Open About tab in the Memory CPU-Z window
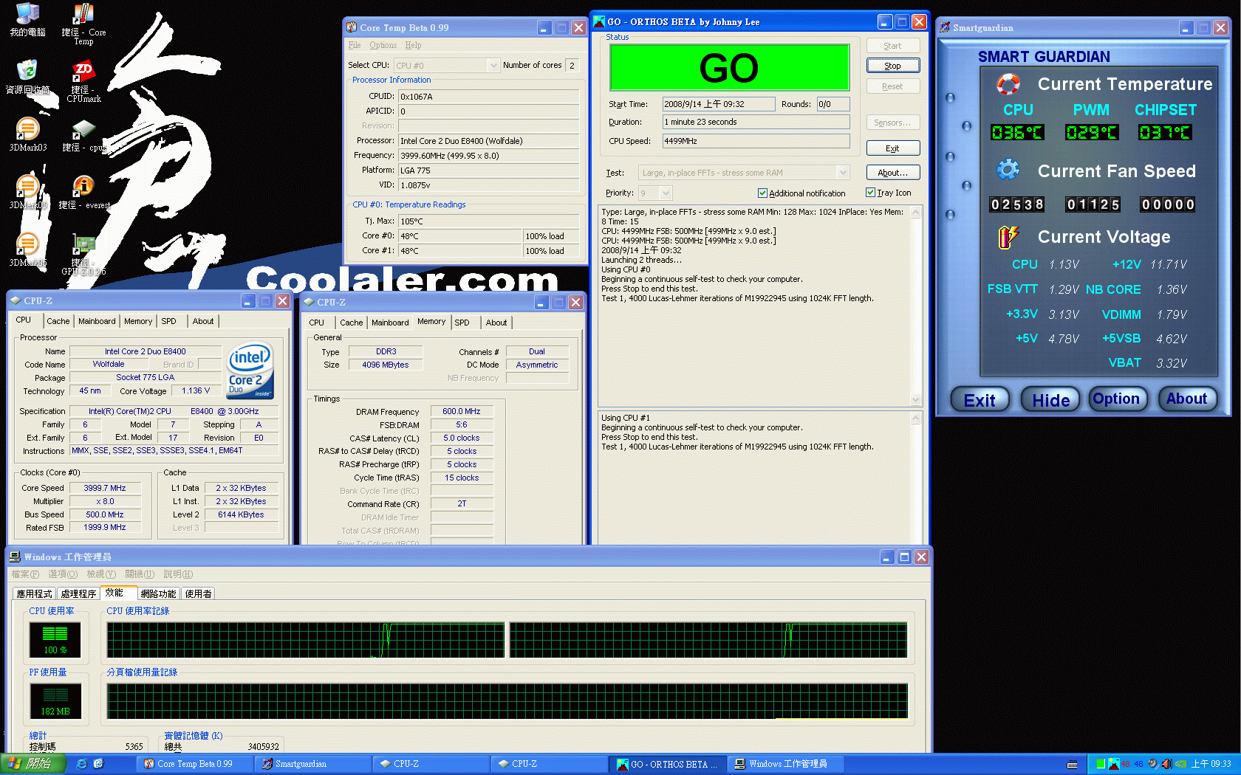Viewport: 1241px width, 775px height. (496, 323)
